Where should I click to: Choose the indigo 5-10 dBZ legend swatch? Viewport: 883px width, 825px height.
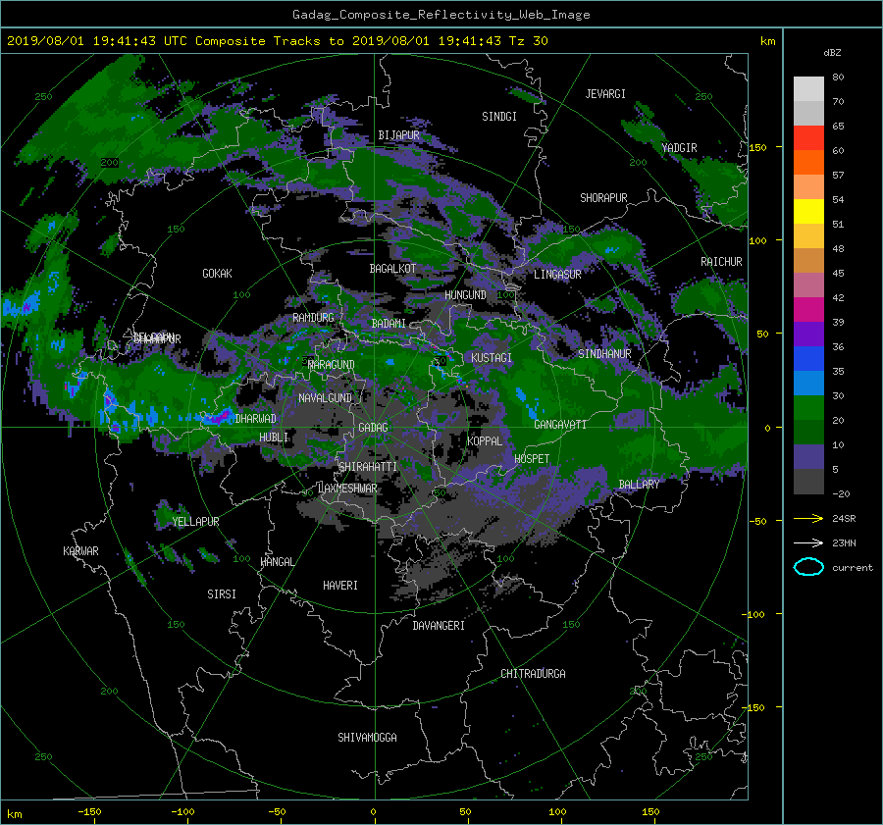tap(808, 456)
